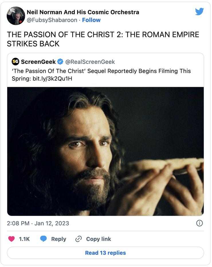Screen dimensions: 212x267
Task: Like the tweet with the heart icon
Action: 11,239
